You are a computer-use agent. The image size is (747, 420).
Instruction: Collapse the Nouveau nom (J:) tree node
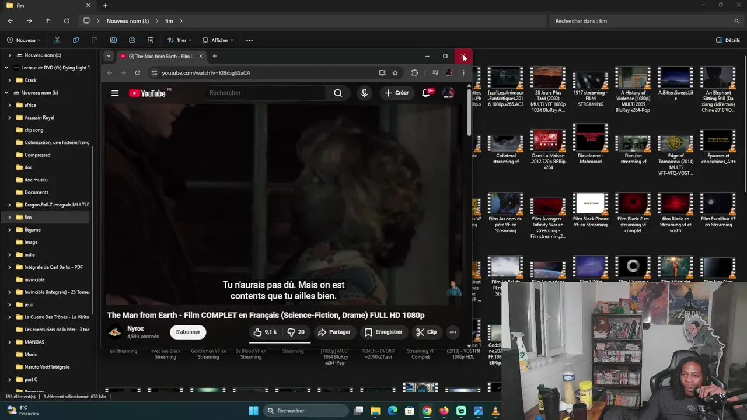click(6, 93)
